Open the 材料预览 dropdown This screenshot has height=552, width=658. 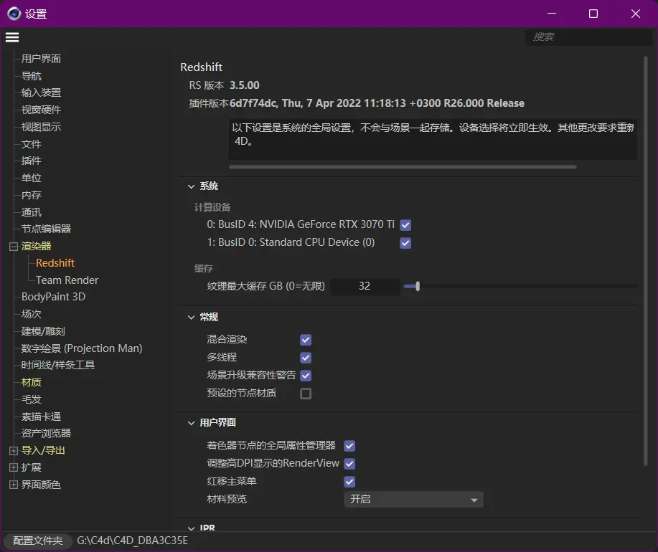click(x=413, y=500)
